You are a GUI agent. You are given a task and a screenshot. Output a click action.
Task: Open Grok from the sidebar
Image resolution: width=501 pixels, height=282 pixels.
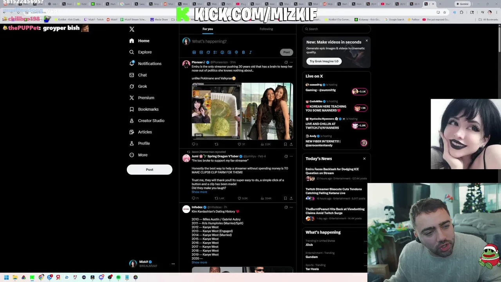click(x=138, y=86)
